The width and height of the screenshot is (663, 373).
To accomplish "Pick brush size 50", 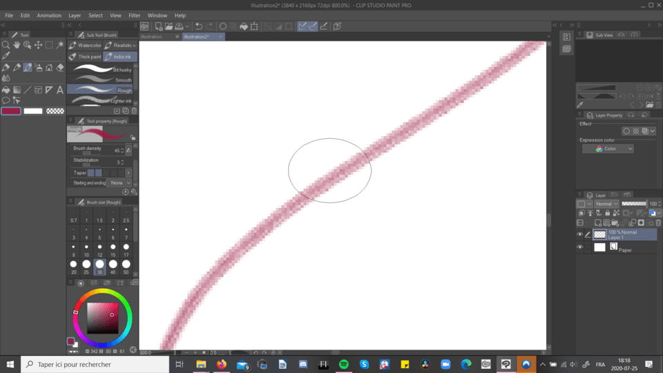I will (126, 267).
